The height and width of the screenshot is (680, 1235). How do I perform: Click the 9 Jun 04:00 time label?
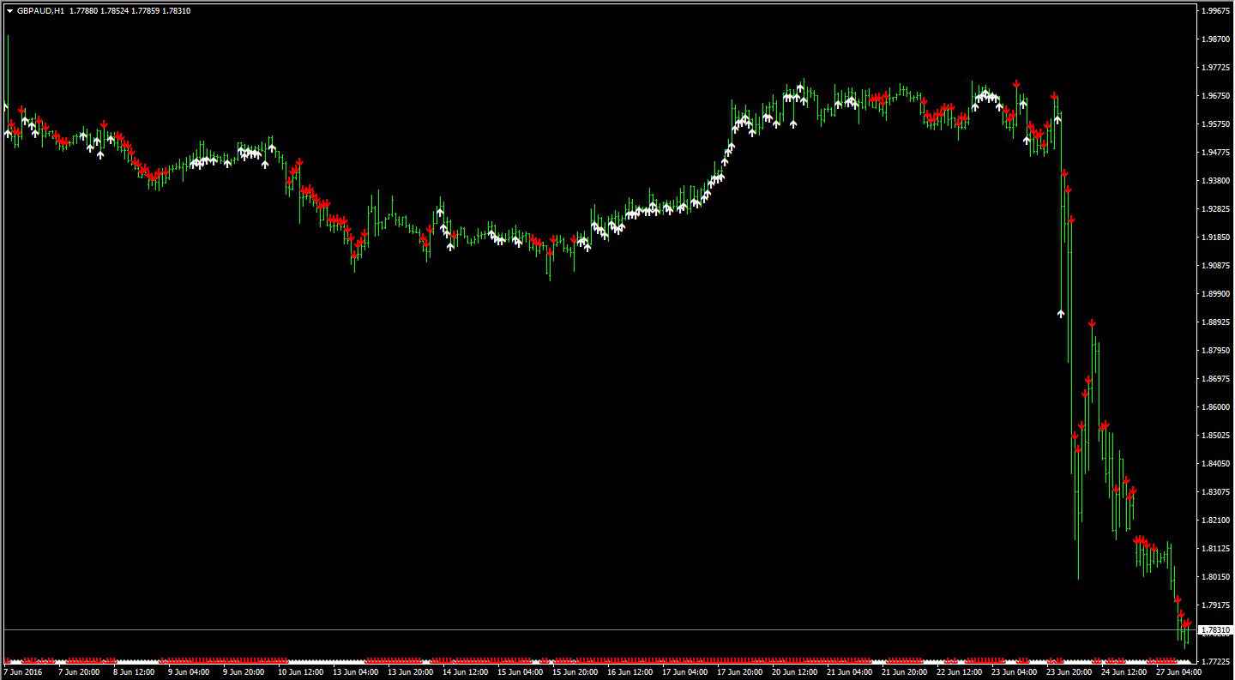188,673
